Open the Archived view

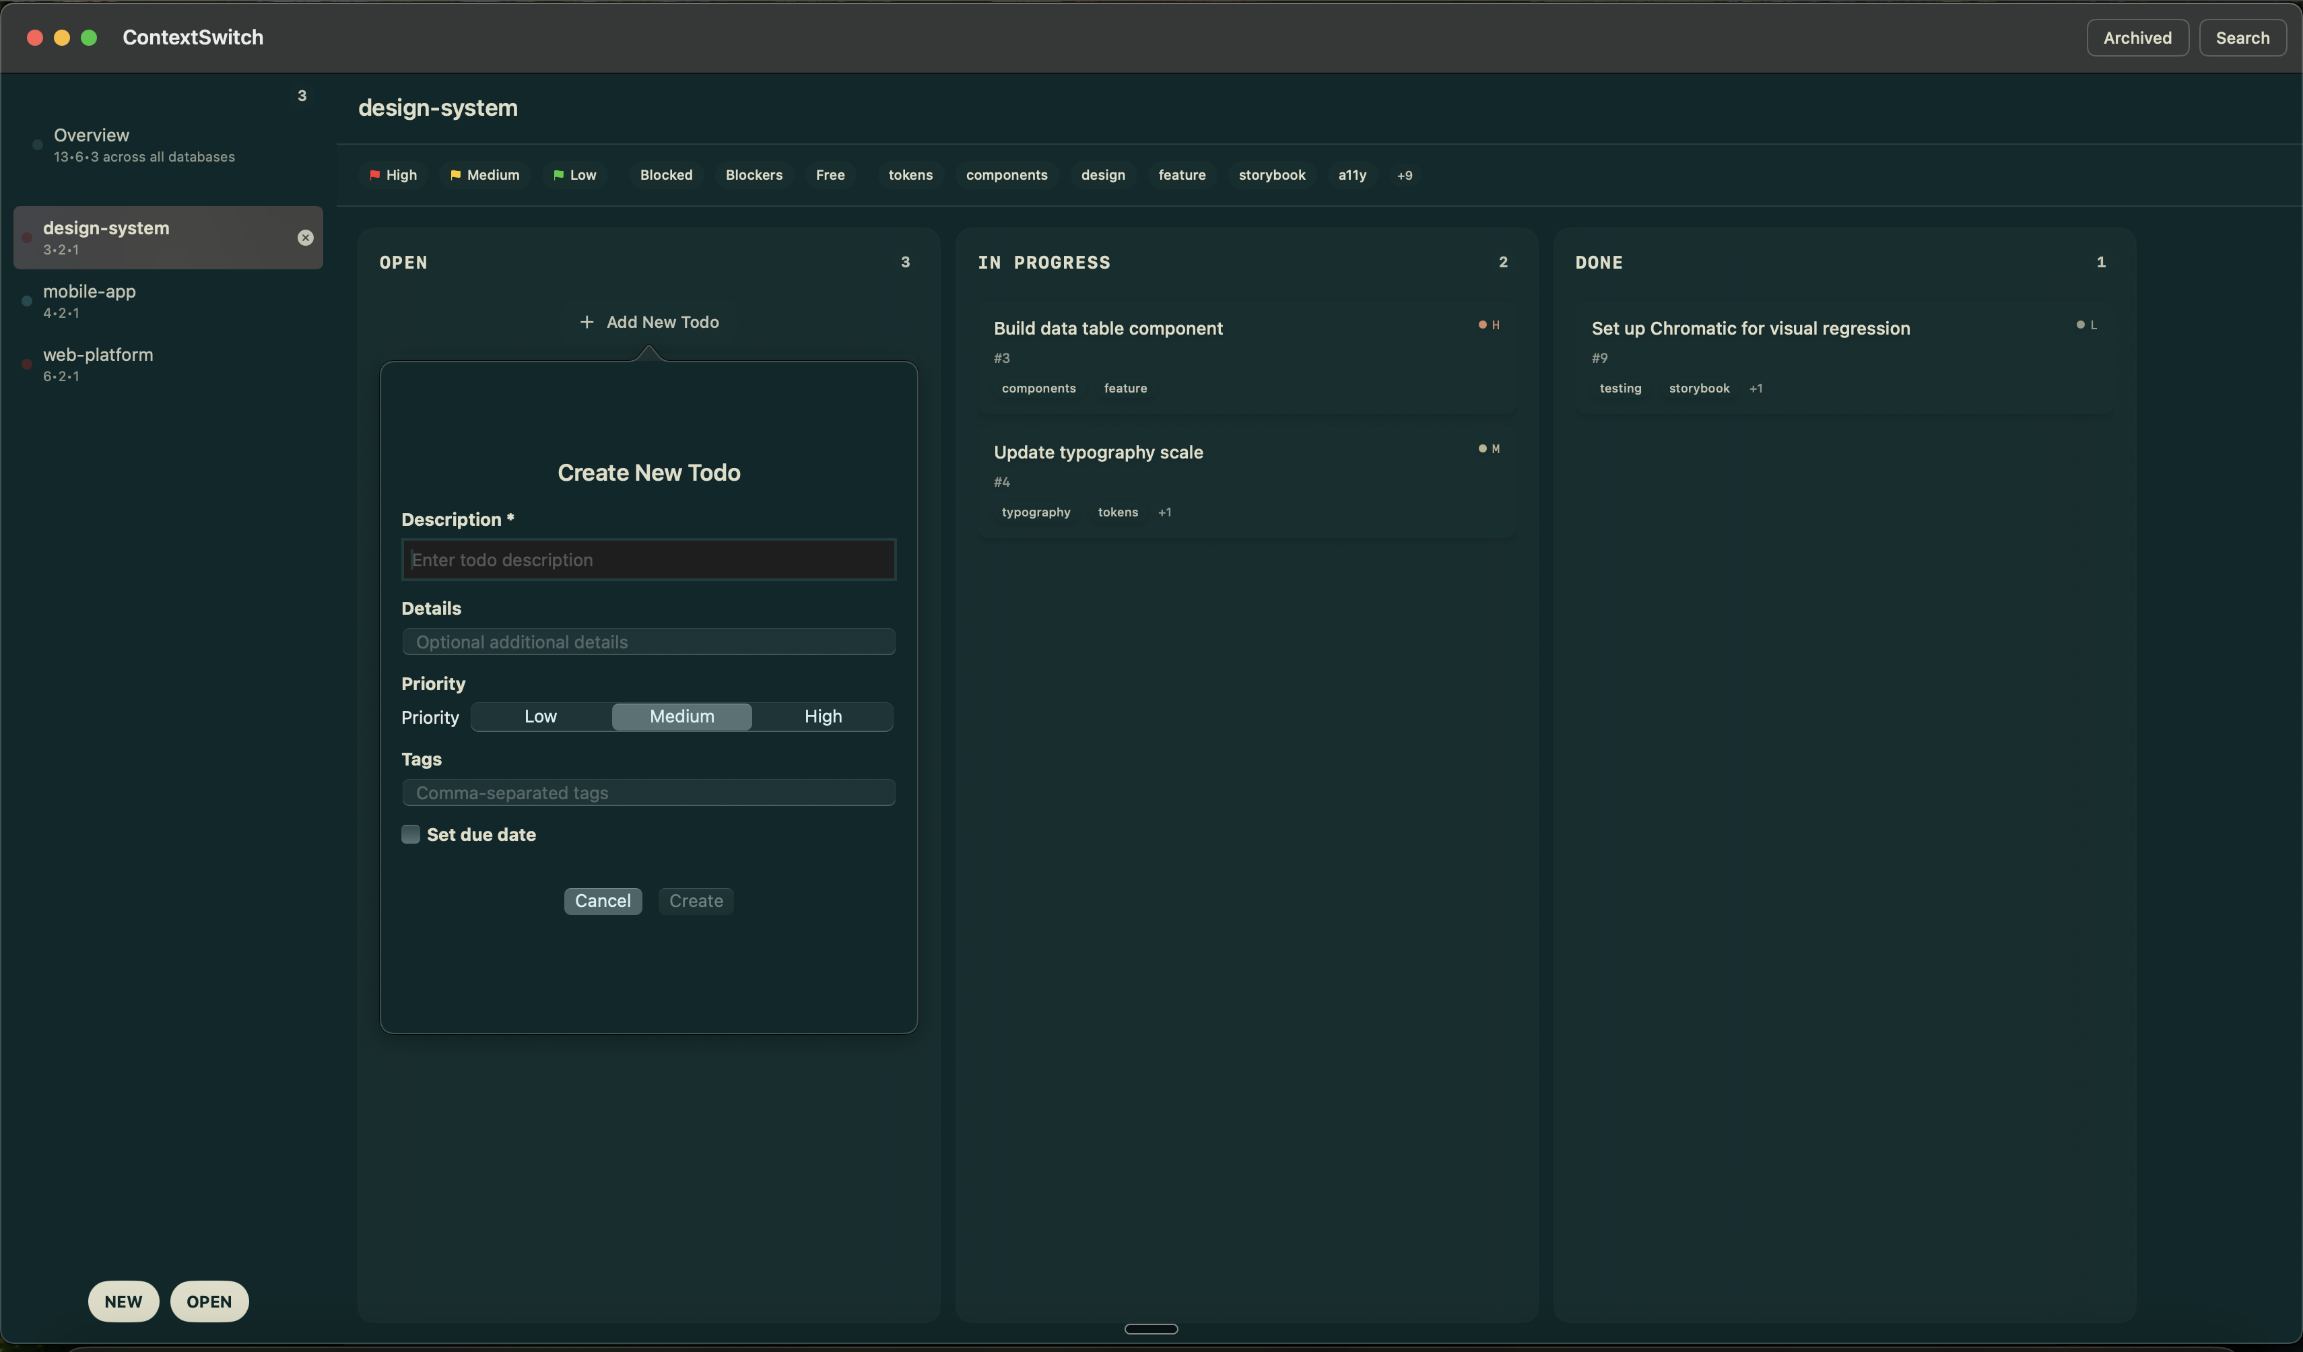pos(2137,38)
